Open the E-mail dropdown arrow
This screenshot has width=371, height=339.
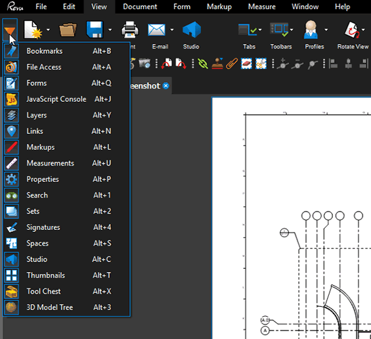pos(172,30)
